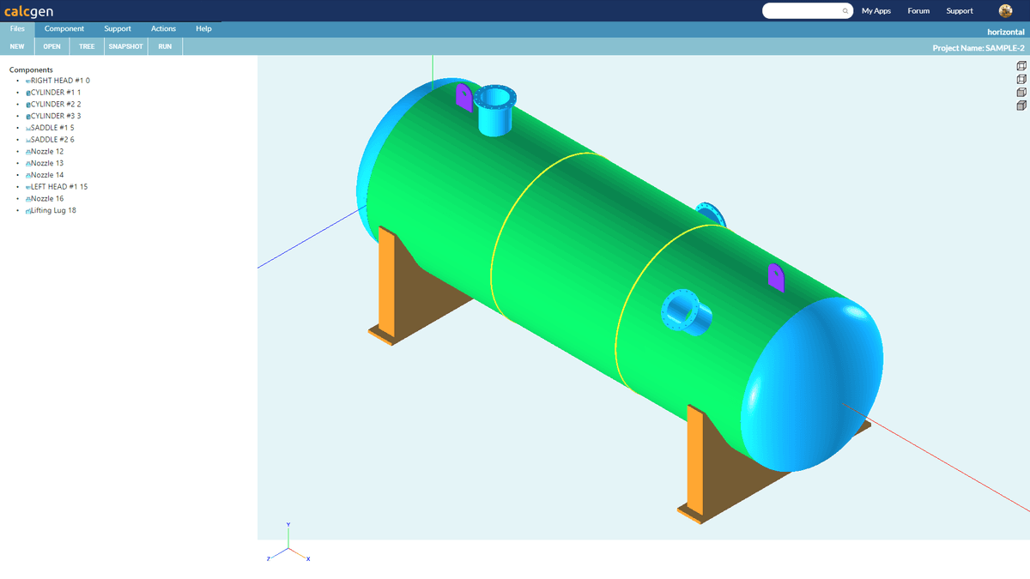Viewport: 1030px width, 579px height.
Task: Select LEFT HEAD #1 15 in components list
Action: [58, 187]
